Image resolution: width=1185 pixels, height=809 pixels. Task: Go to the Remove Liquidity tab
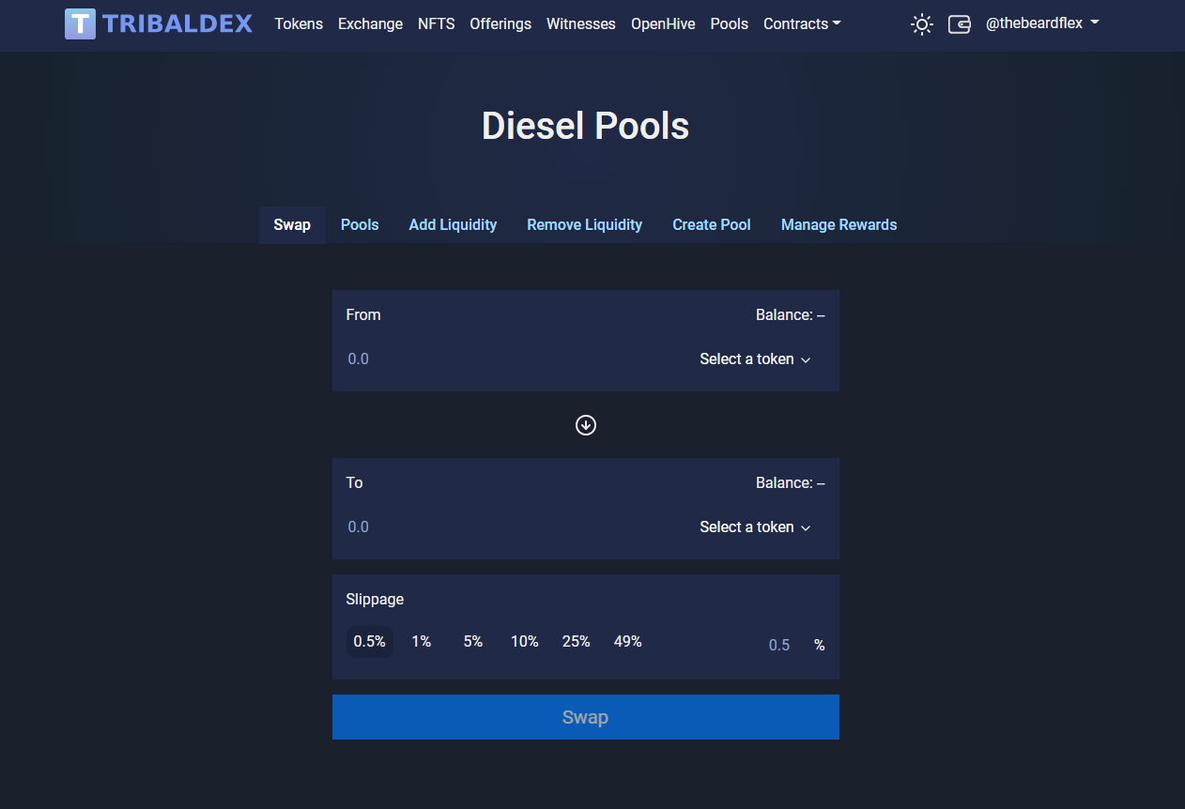(584, 225)
